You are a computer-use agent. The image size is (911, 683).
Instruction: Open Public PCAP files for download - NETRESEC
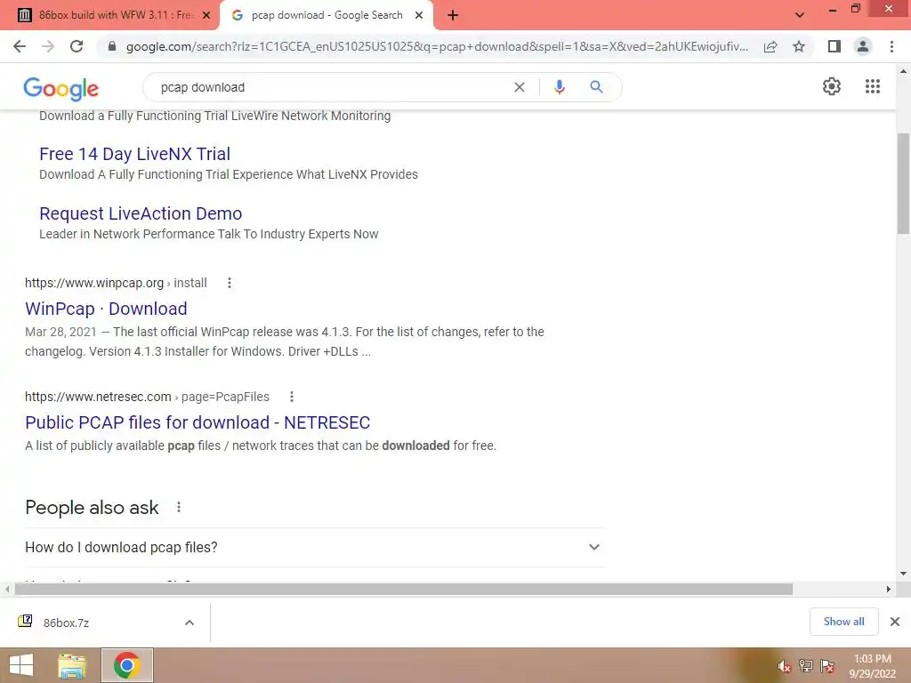198,422
